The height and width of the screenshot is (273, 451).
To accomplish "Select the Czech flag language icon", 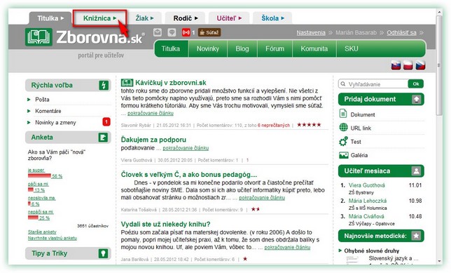I will [420, 65].
